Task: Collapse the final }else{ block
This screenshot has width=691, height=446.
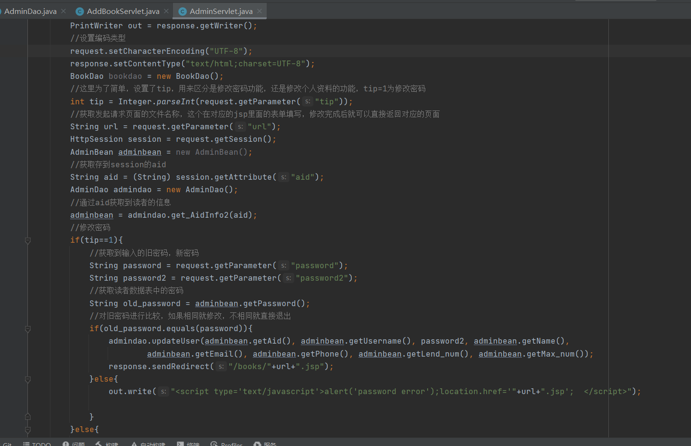Action: coord(28,430)
